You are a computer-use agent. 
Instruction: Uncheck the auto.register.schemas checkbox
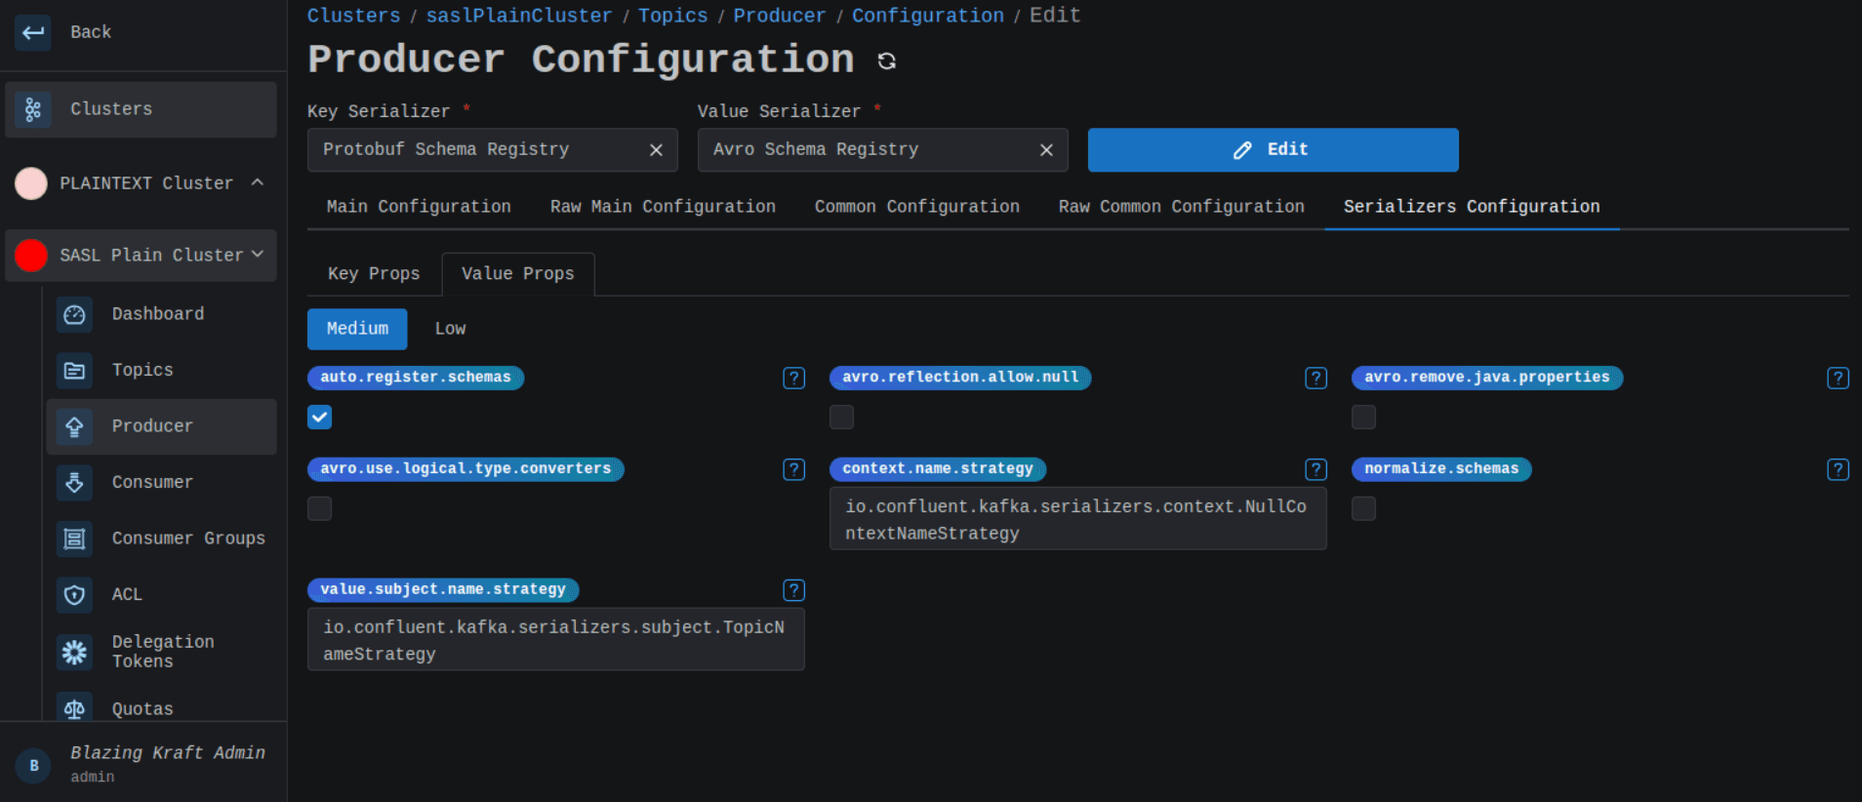pos(320,418)
